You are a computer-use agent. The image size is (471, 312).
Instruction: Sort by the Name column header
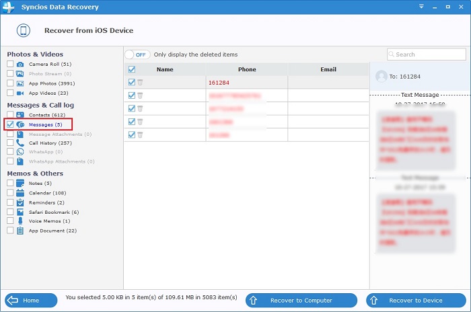(165, 69)
